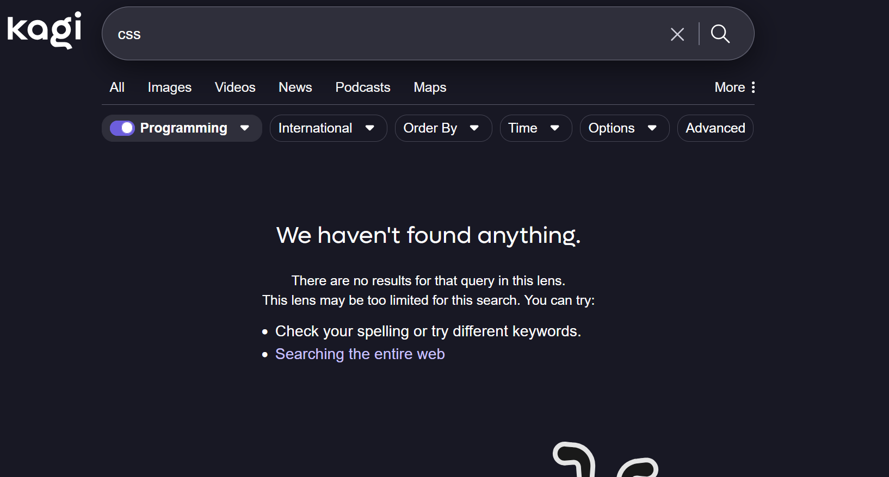Toggle off the Programming lens switch

pyautogui.click(x=122, y=128)
